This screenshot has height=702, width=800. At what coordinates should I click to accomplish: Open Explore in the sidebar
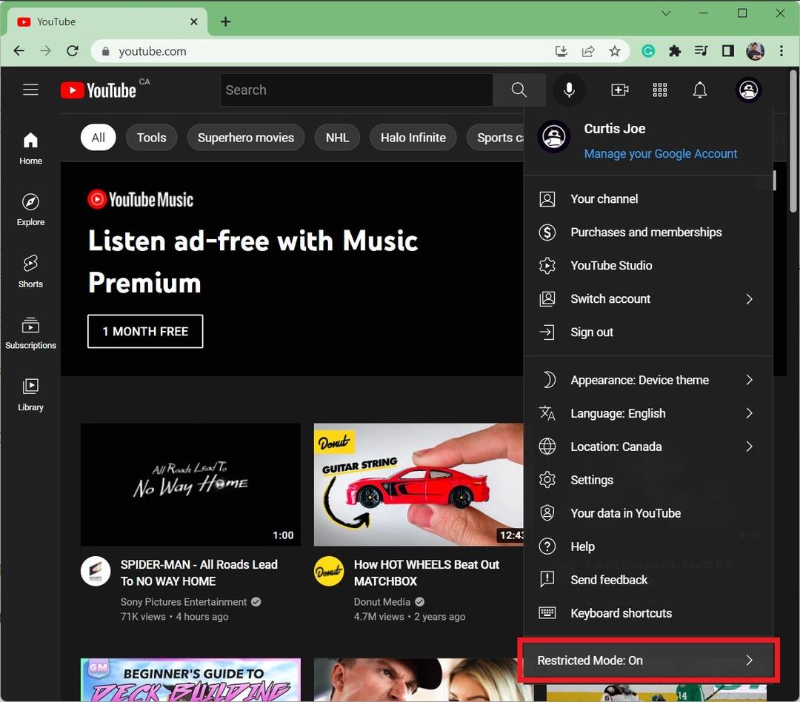[x=30, y=210]
